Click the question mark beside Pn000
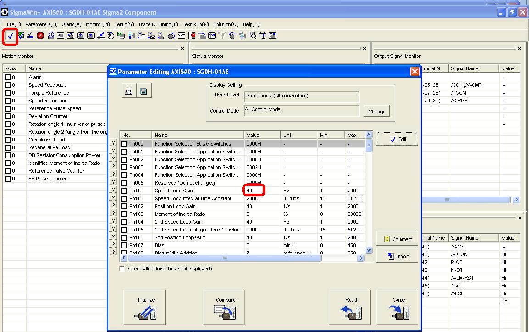 (113, 143)
